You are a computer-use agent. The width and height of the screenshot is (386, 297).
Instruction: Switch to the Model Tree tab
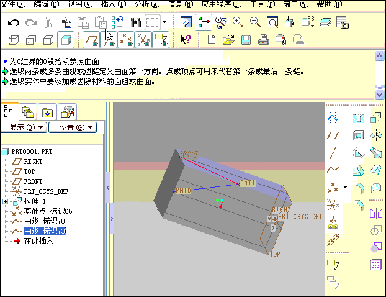tap(9, 111)
